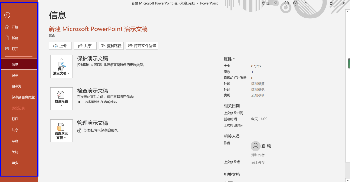This screenshot has width=350, height=182.
Task: Click the 尚未保存 last modifier value
Action: click(x=258, y=163)
